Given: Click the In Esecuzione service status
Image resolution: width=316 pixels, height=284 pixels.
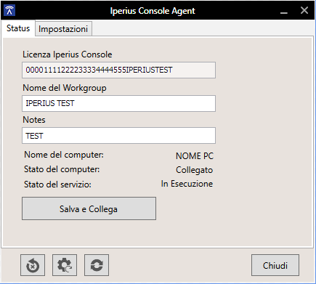Looking at the screenshot, I should (187, 184).
